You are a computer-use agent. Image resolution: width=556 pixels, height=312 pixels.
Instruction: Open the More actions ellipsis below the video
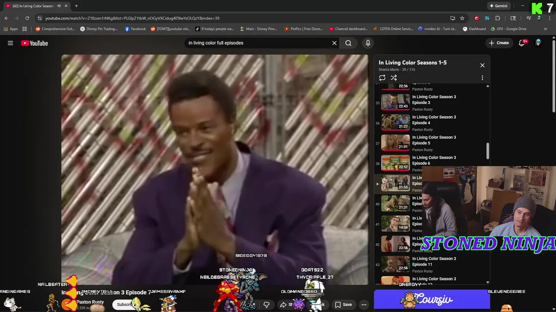point(364,305)
